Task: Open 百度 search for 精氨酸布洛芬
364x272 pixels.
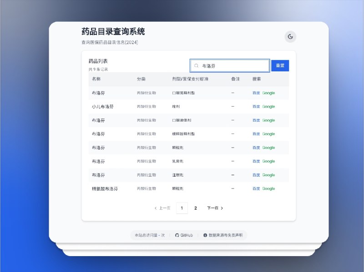Action: pyautogui.click(x=255, y=188)
